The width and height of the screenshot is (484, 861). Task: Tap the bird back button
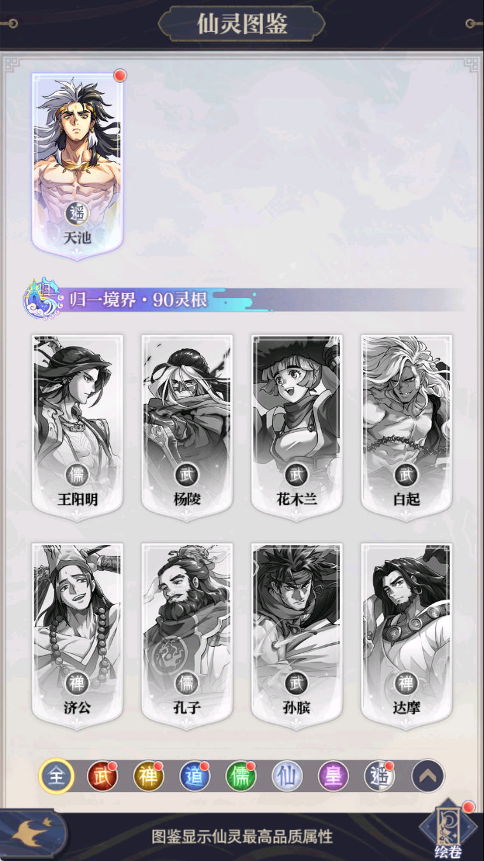(x=33, y=834)
